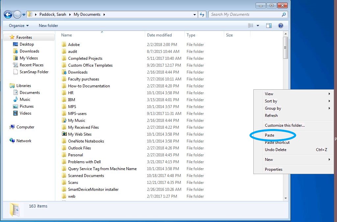Expand the View submenu in context menu
Image resolution: width=337 pixels, height=222 pixels.
pos(293,94)
